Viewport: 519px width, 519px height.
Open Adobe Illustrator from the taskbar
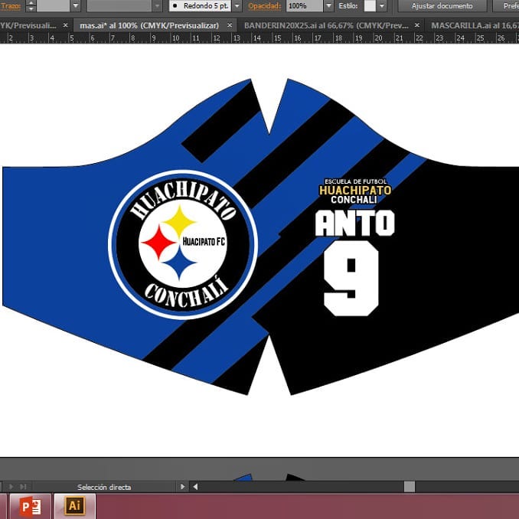pyautogui.click(x=74, y=507)
